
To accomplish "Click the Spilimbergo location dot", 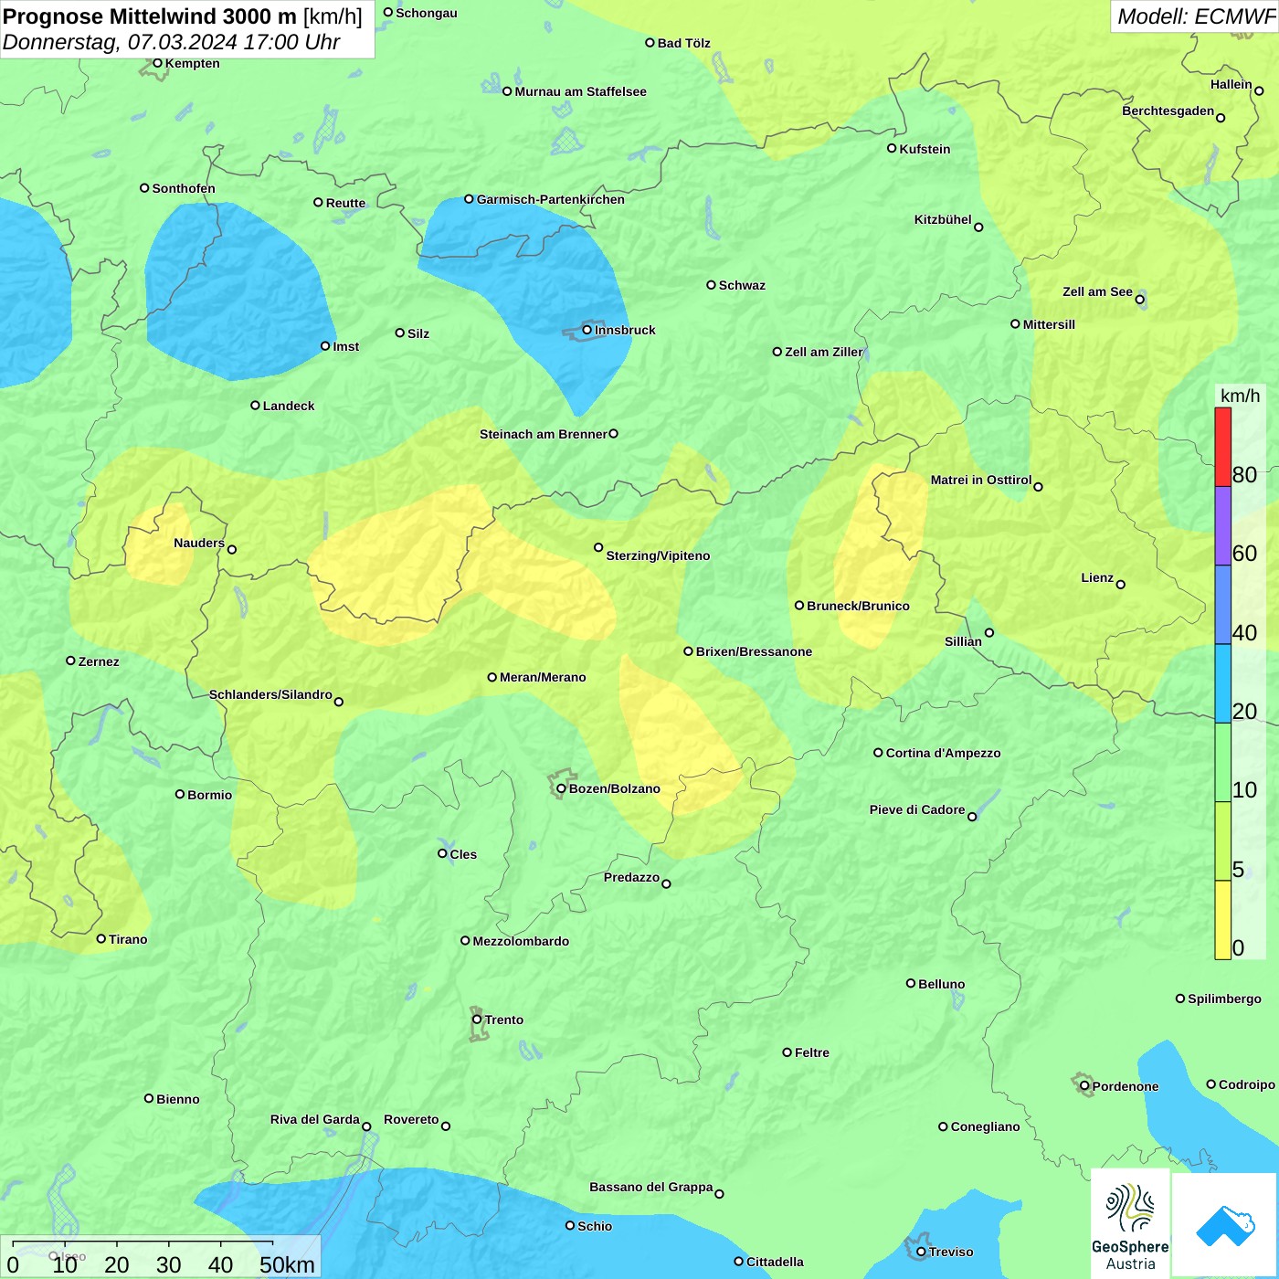I will coord(1180,999).
